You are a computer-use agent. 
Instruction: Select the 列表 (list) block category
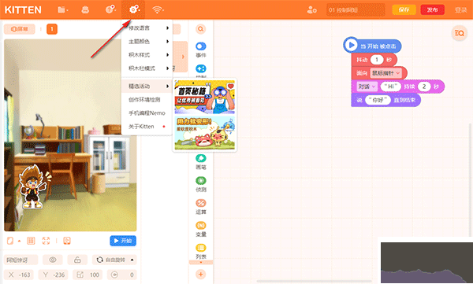coord(200,252)
